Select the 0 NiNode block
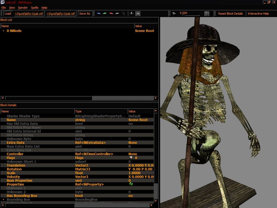 point(14,31)
